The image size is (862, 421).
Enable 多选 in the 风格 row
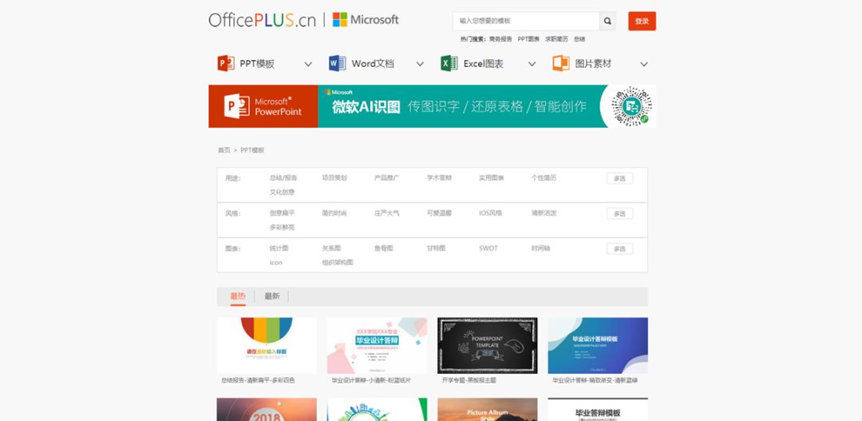pos(619,213)
